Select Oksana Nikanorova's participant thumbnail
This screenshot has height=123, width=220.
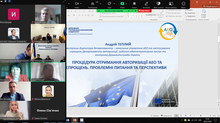click(48, 91)
